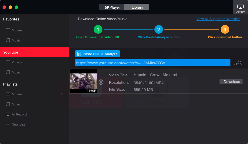Viewport: 248px width, 144px height.
Task: Click the YouTube URL input field
Action: click(153, 63)
